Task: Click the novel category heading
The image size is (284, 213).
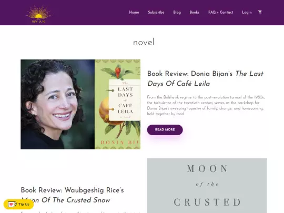Action: coord(144,43)
